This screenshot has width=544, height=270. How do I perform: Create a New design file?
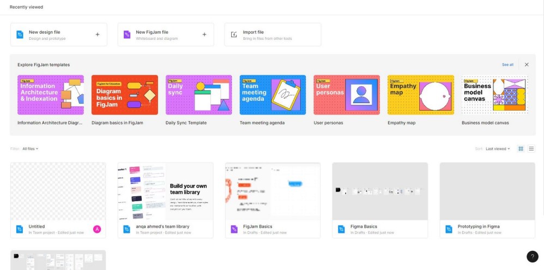59,35
